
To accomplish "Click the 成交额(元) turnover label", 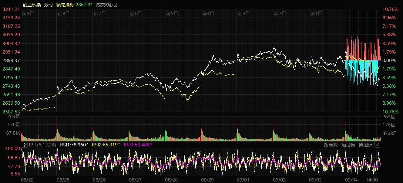I will 106,5.
